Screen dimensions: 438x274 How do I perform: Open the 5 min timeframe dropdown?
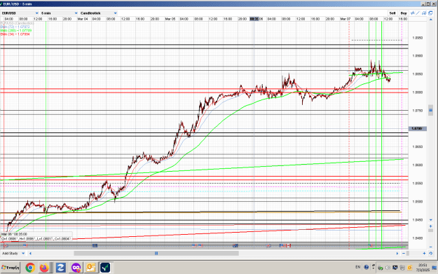click(59, 13)
